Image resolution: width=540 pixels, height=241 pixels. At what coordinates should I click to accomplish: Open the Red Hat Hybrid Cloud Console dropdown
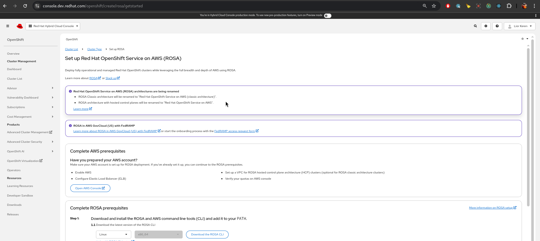[x=53, y=26]
